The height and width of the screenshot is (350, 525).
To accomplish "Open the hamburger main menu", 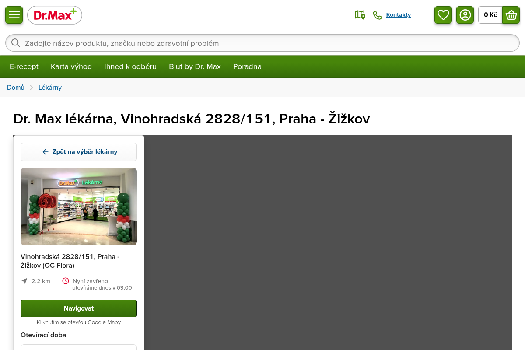I will pos(14,15).
